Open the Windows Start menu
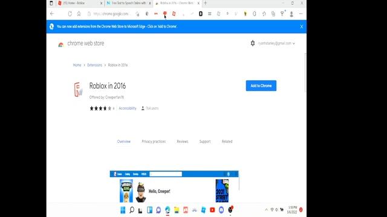Screen dimensions: 387x217 [123, 210]
